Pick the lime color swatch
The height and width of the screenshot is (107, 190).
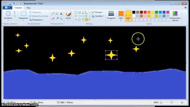click(156, 16)
